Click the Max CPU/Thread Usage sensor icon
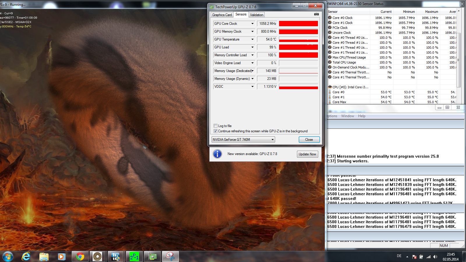466x262 pixels. [330, 57]
